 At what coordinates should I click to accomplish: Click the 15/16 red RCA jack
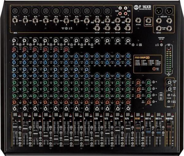tap(125, 14)
